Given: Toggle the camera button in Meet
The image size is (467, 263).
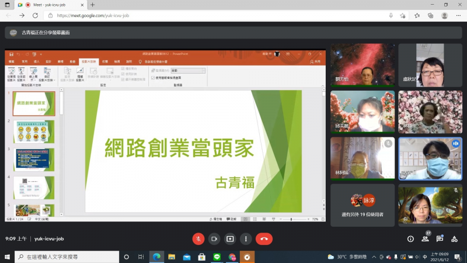Looking at the screenshot, I should [x=214, y=238].
